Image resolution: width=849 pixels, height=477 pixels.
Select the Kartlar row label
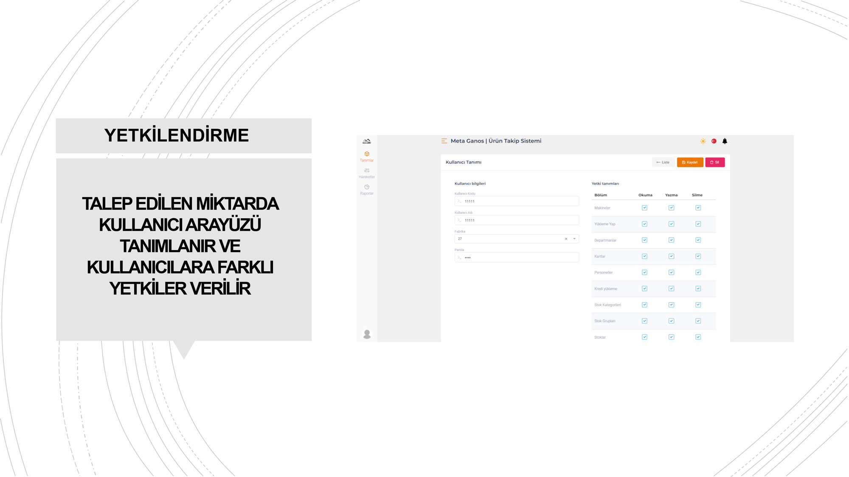pyautogui.click(x=600, y=257)
